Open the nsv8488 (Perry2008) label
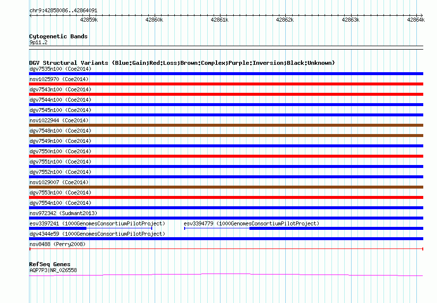Screen dimensions: 437x303 point(57,244)
